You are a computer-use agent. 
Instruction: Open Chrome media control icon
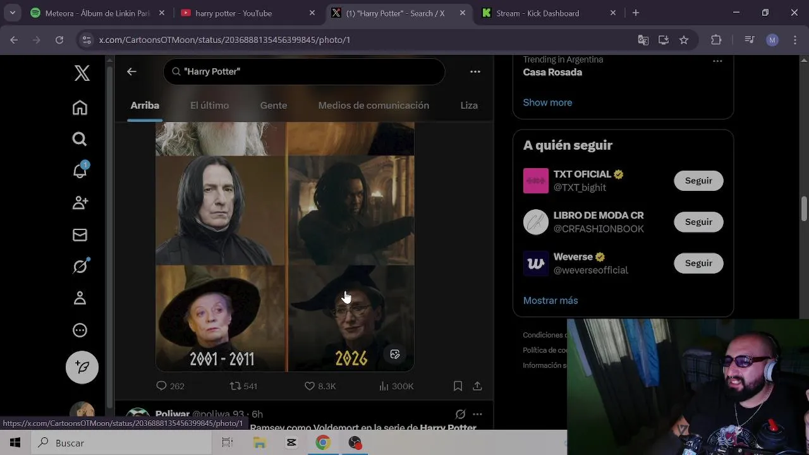point(750,40)
